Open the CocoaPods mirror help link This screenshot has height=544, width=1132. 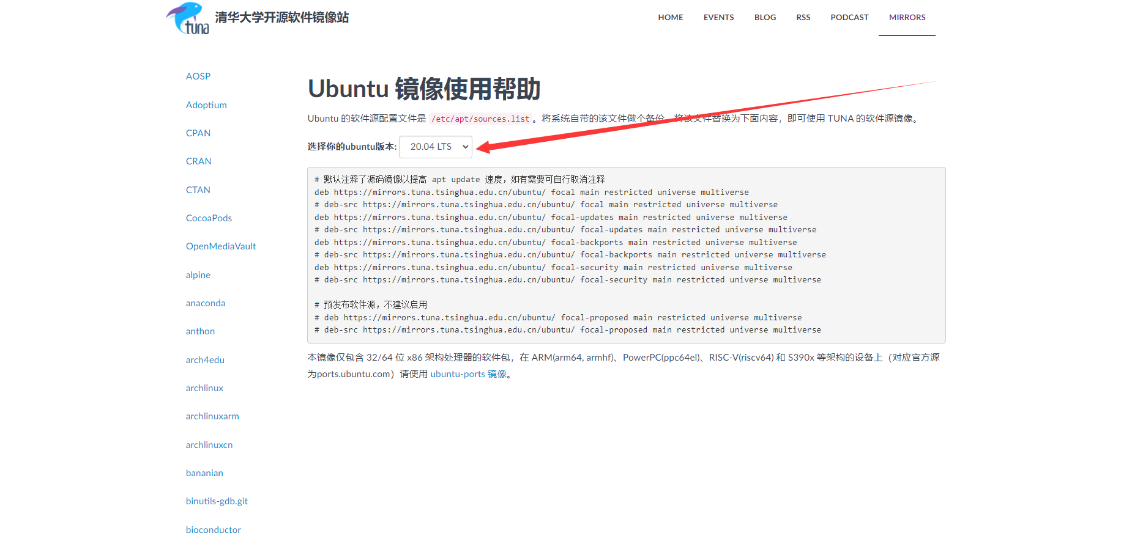point(209,218)
